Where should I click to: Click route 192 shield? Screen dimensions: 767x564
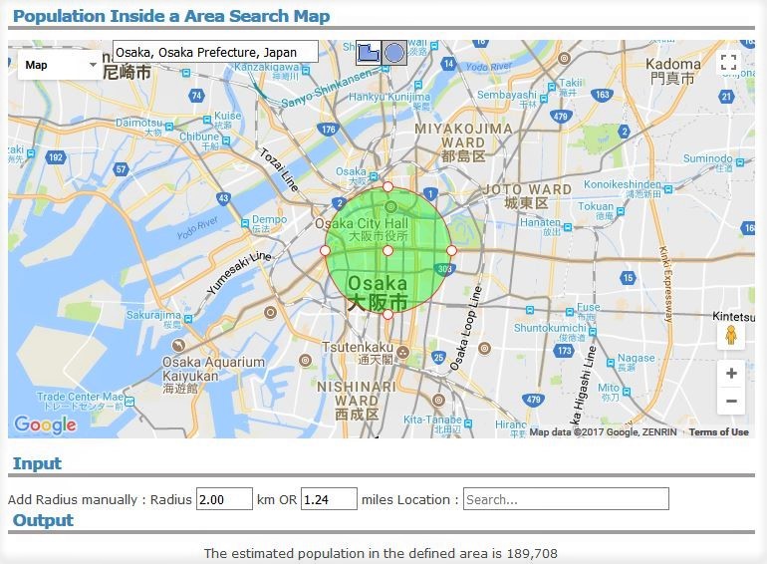click(55, 157)
